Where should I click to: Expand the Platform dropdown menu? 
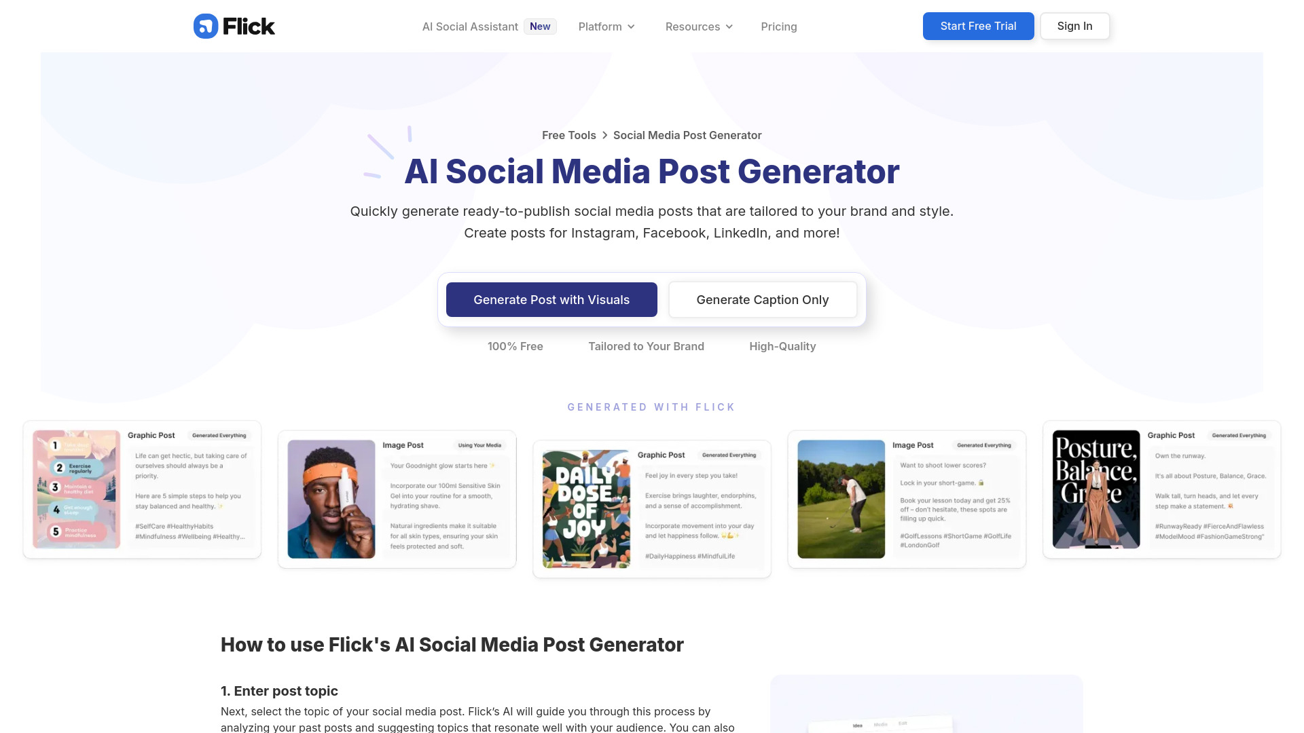click(606, 26)
